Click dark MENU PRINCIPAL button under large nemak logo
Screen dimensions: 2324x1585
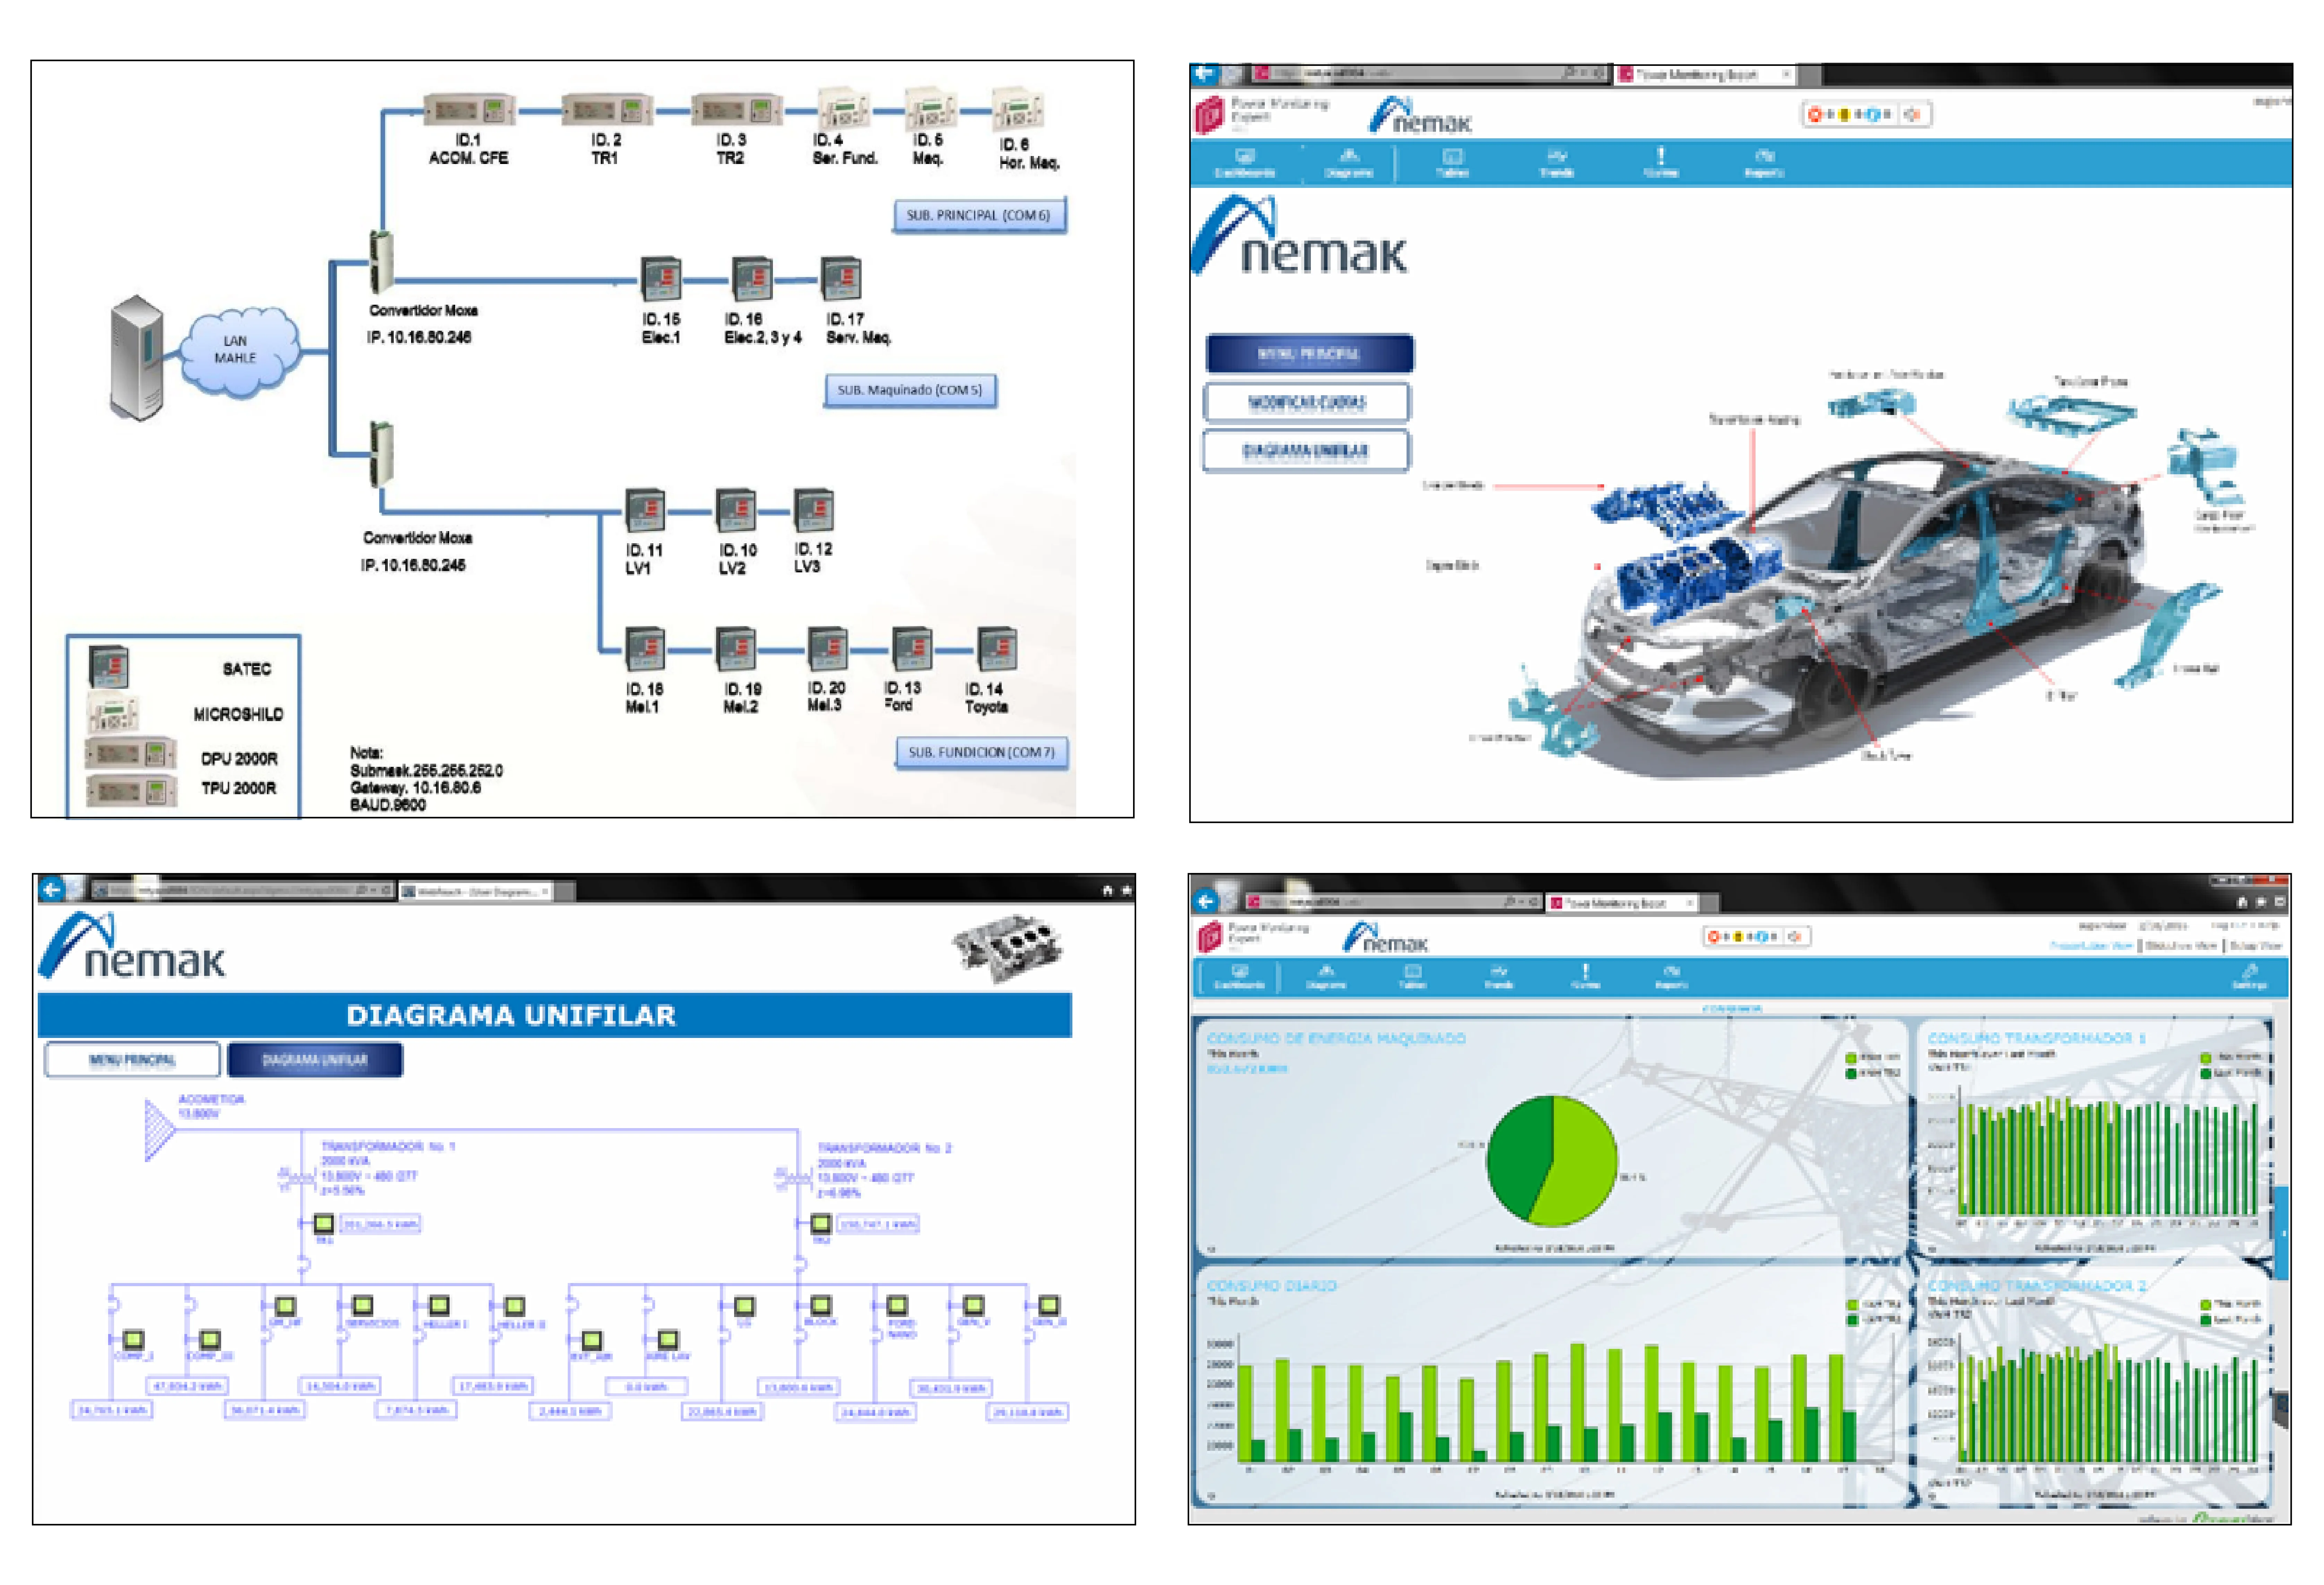[x=1309, y=354]
